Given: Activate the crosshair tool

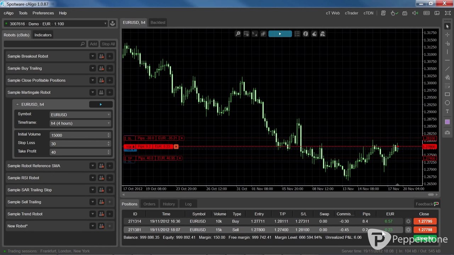Looking at the screenshot, I should click(447, 35).
